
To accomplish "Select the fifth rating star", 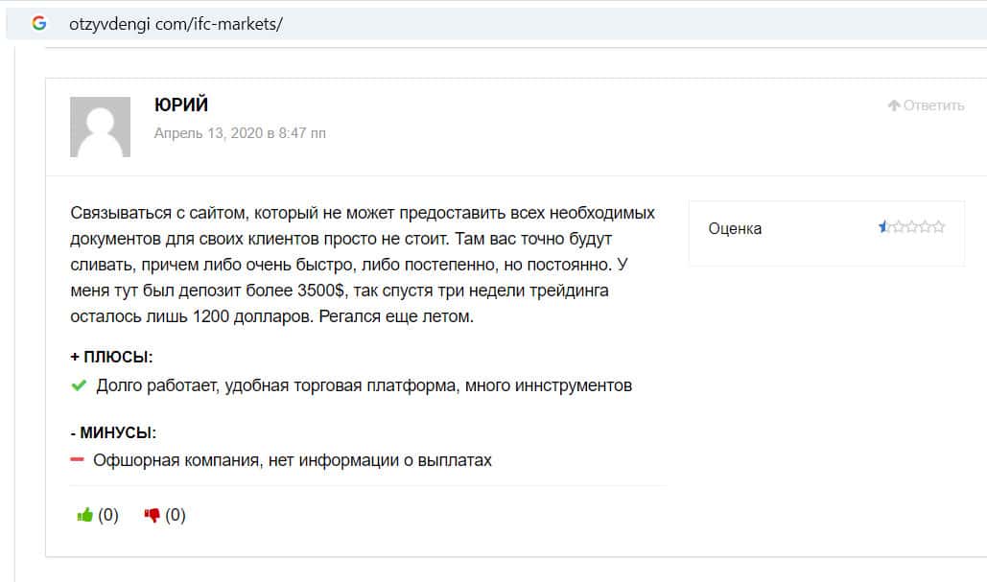I will click(x=938, y=227).
